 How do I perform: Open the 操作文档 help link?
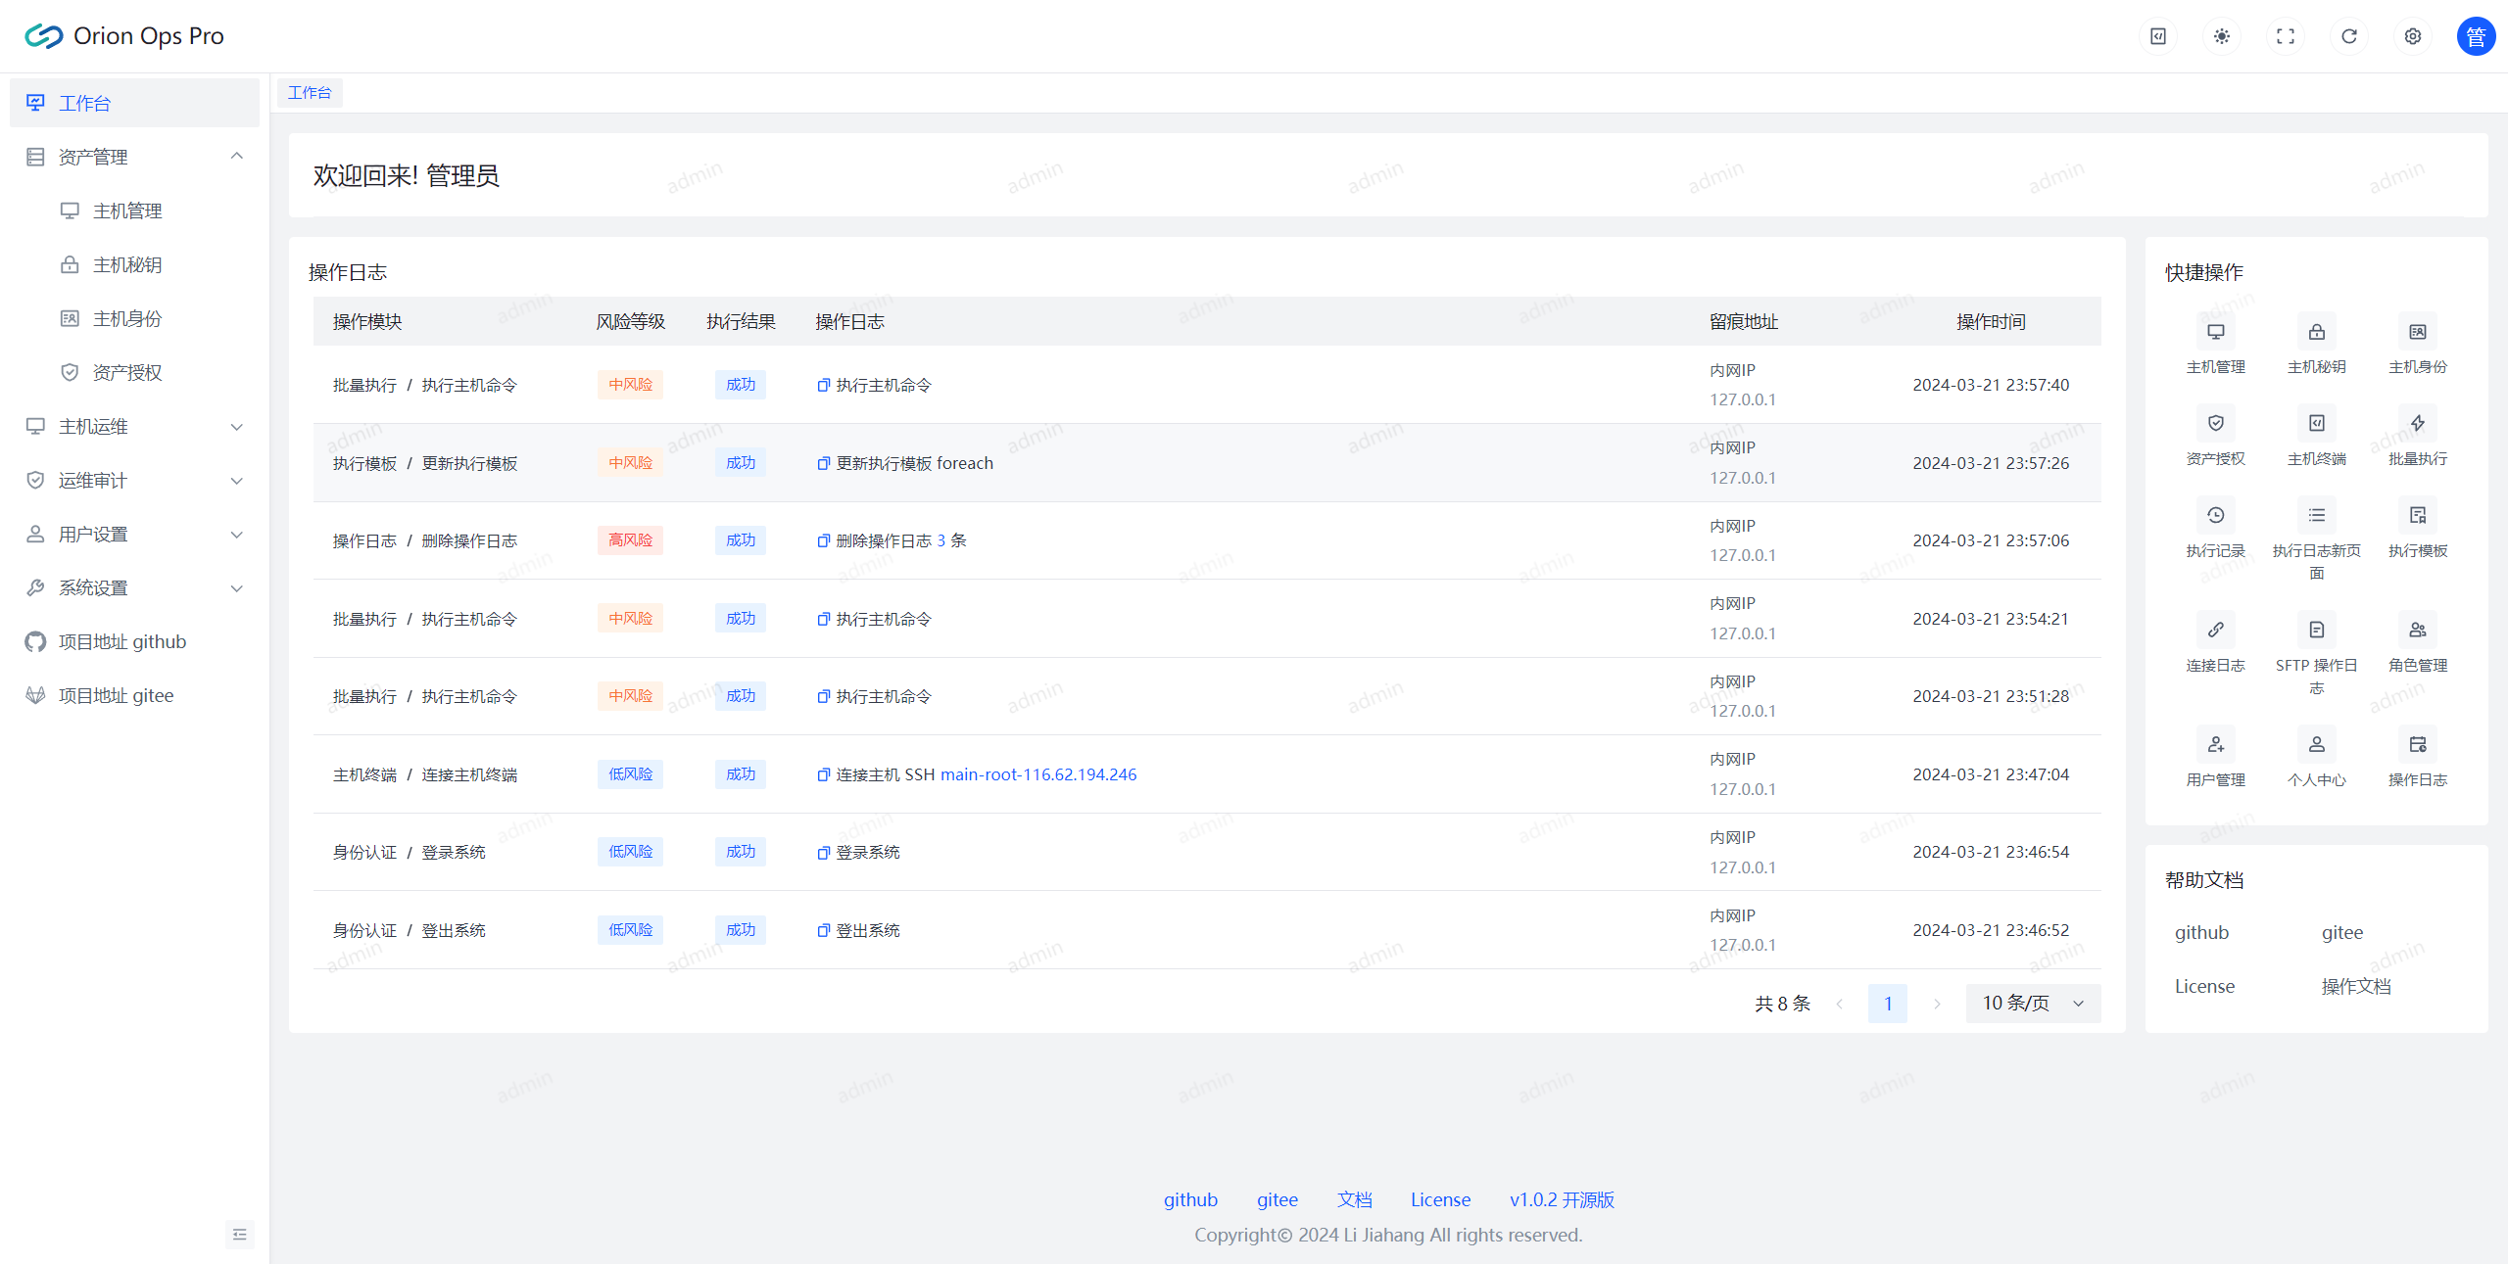pos(2355,987)
